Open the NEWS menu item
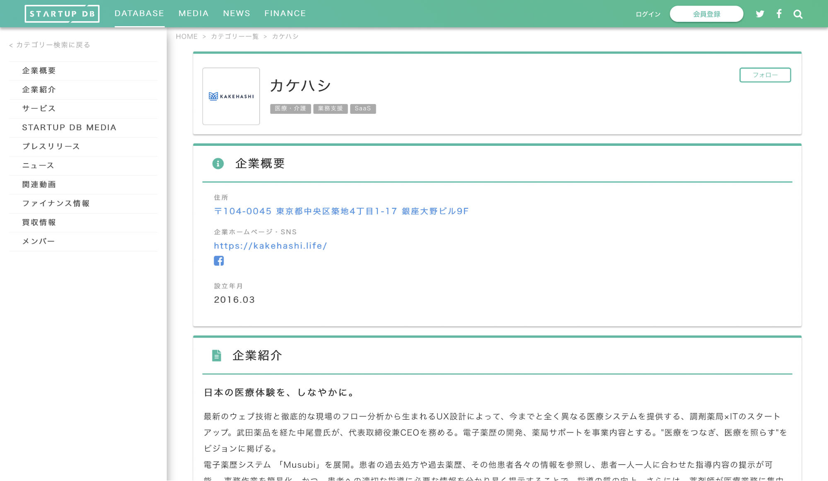This screenshot has height=481, width=828. pos(236,13)
